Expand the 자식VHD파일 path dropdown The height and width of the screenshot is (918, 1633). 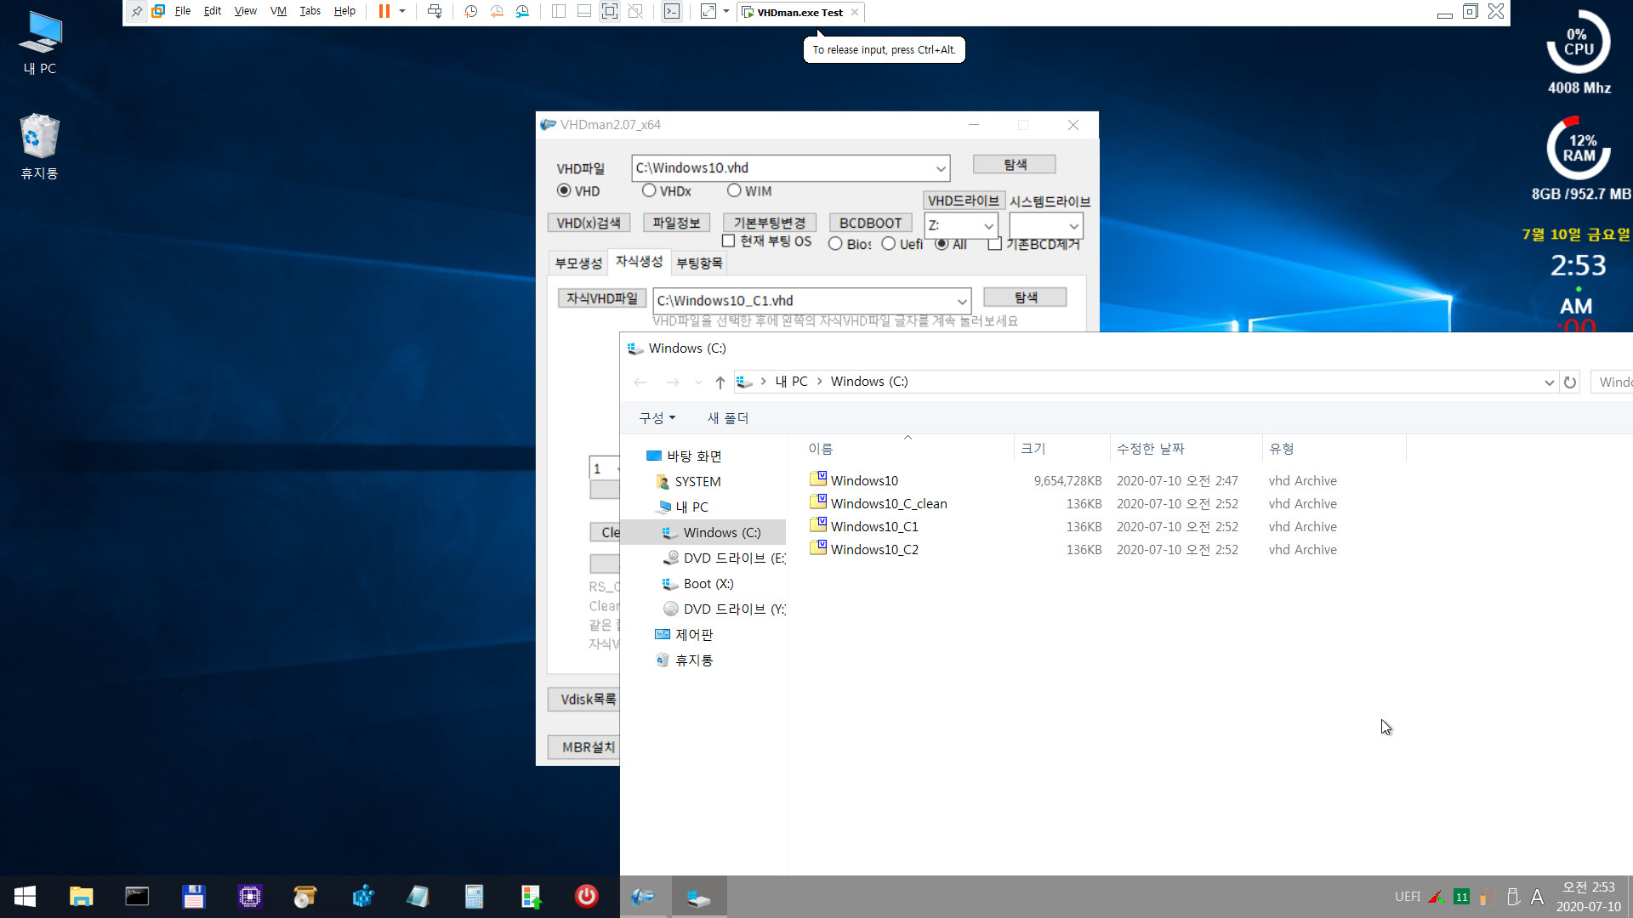962,301
